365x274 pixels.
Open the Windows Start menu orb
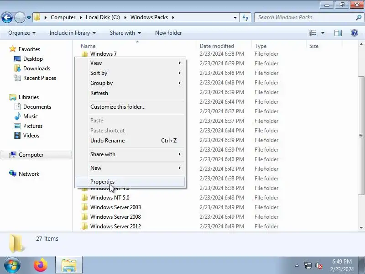12,265
